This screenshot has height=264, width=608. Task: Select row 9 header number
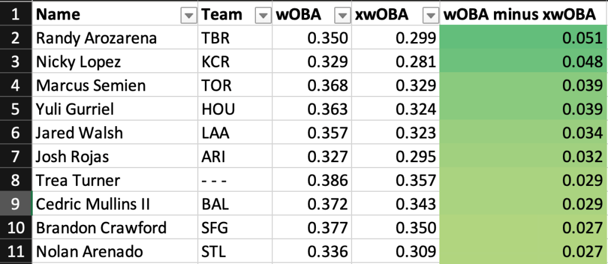[14, 204]
